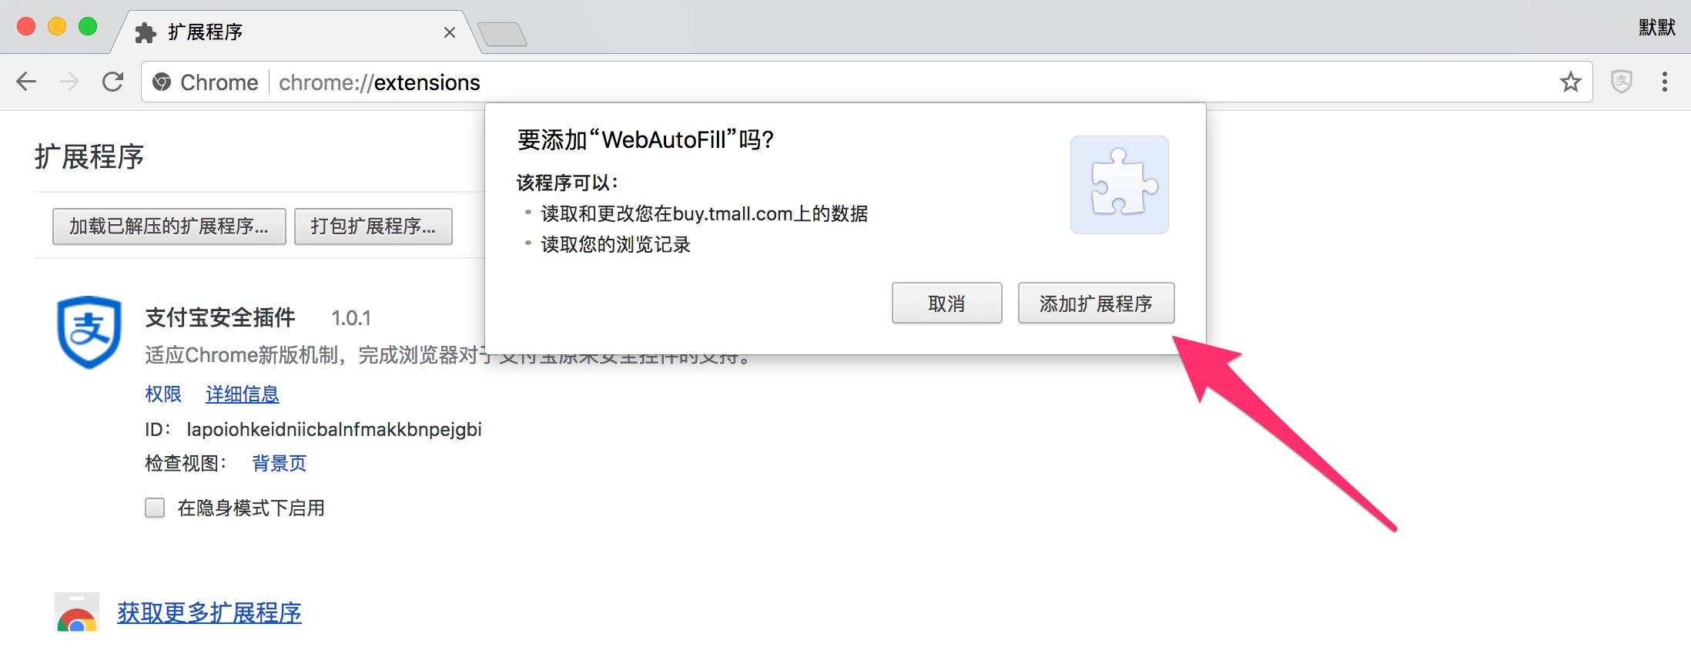The height and width of the screenshot is (664, 1691).
Task: Cancel the dialog with 取消
Action: tap(946, 303)
